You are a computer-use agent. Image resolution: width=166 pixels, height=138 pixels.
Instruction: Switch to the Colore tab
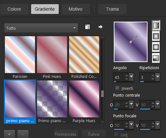(14, 9)
